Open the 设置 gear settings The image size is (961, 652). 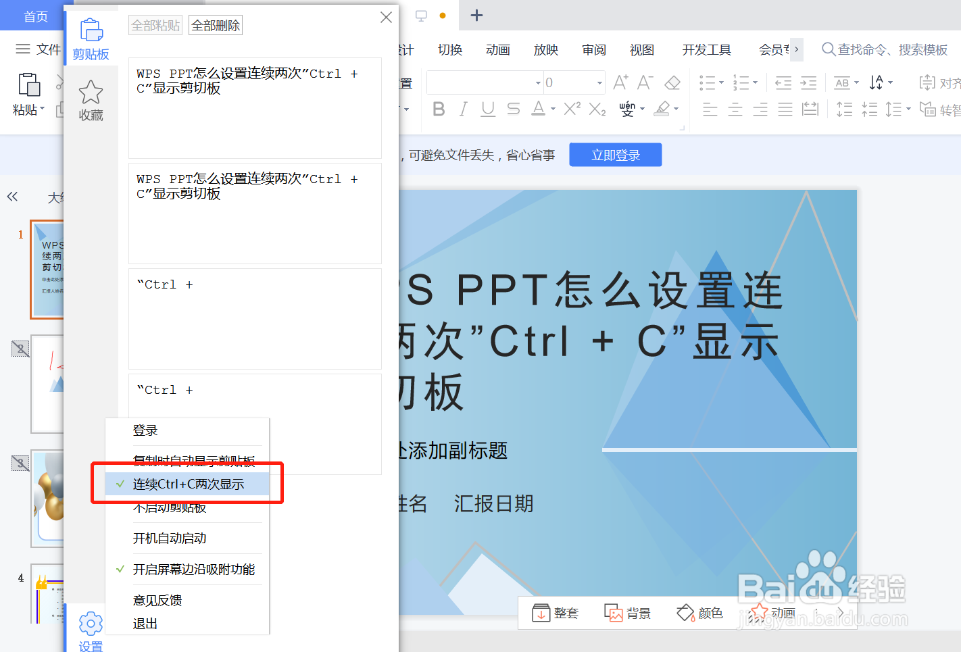91,631
